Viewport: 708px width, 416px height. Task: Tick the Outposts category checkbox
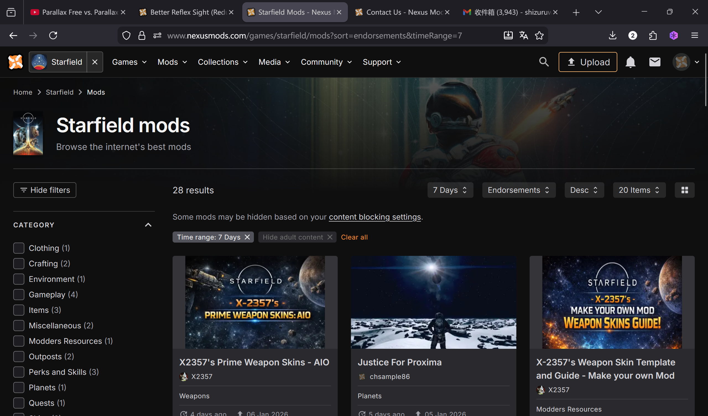(19, 357)
